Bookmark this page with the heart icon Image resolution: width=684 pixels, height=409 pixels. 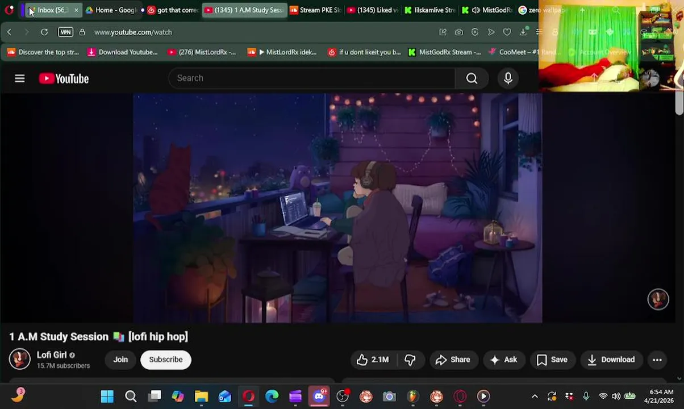[507, 32]
